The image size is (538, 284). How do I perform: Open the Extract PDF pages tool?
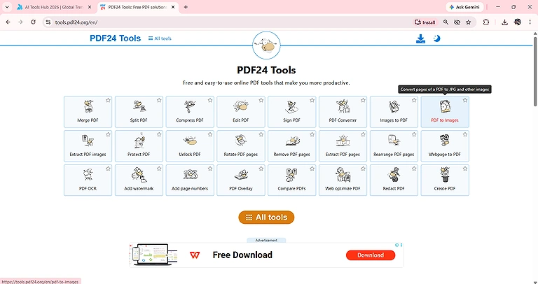343,146
